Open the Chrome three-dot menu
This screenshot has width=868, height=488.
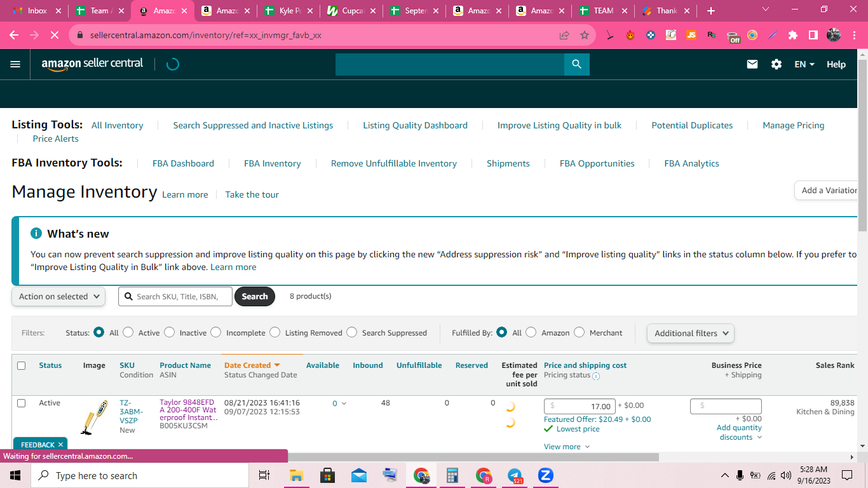tap(853, 36)
